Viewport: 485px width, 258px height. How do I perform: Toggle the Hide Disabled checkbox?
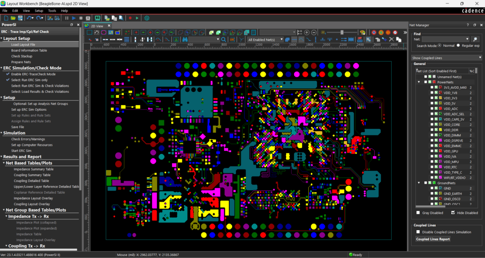453,213
